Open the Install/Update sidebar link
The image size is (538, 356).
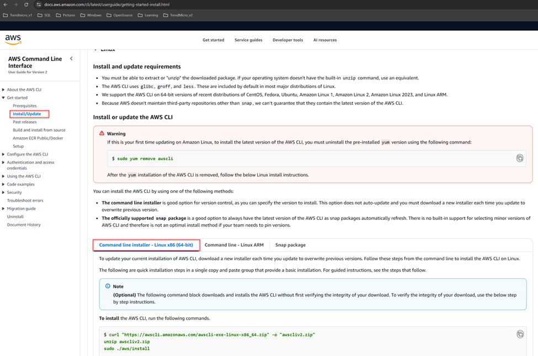tap(27, 114)
